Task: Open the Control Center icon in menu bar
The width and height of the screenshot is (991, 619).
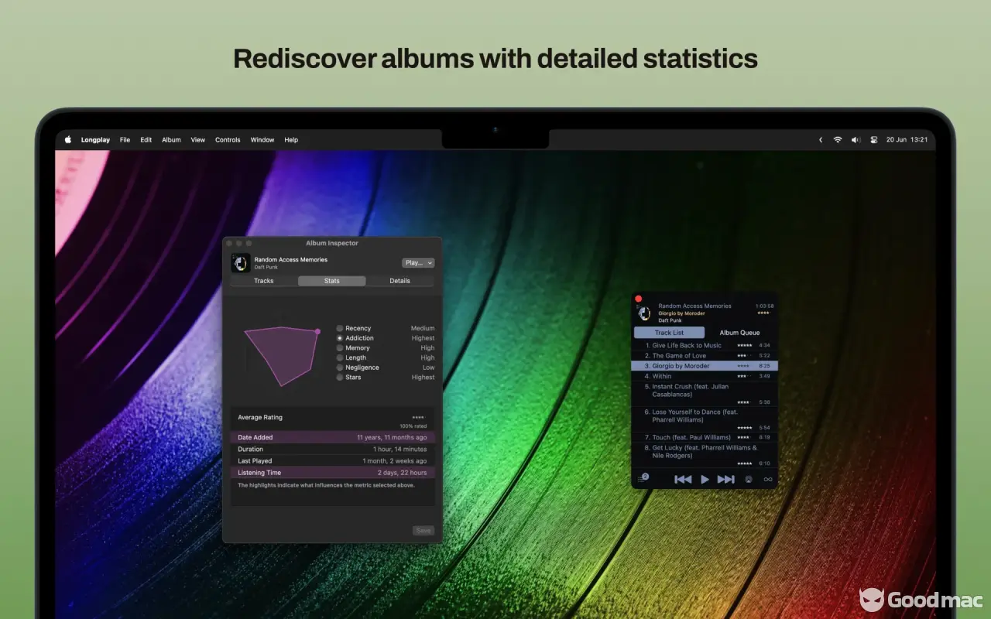Action: [x=874, y=140]
